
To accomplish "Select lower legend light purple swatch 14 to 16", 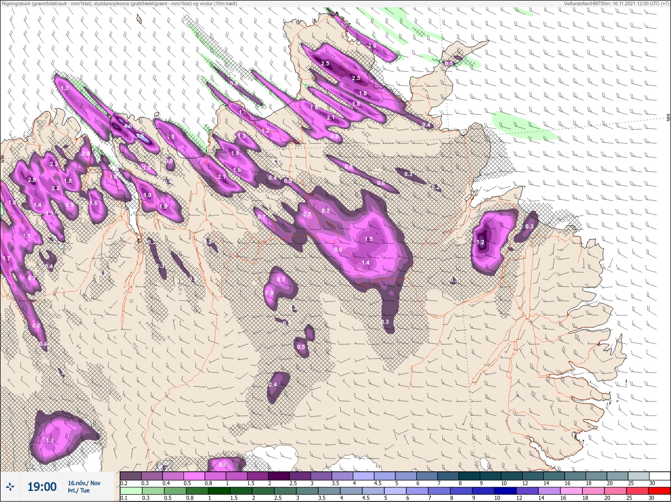I will (550, 491).
